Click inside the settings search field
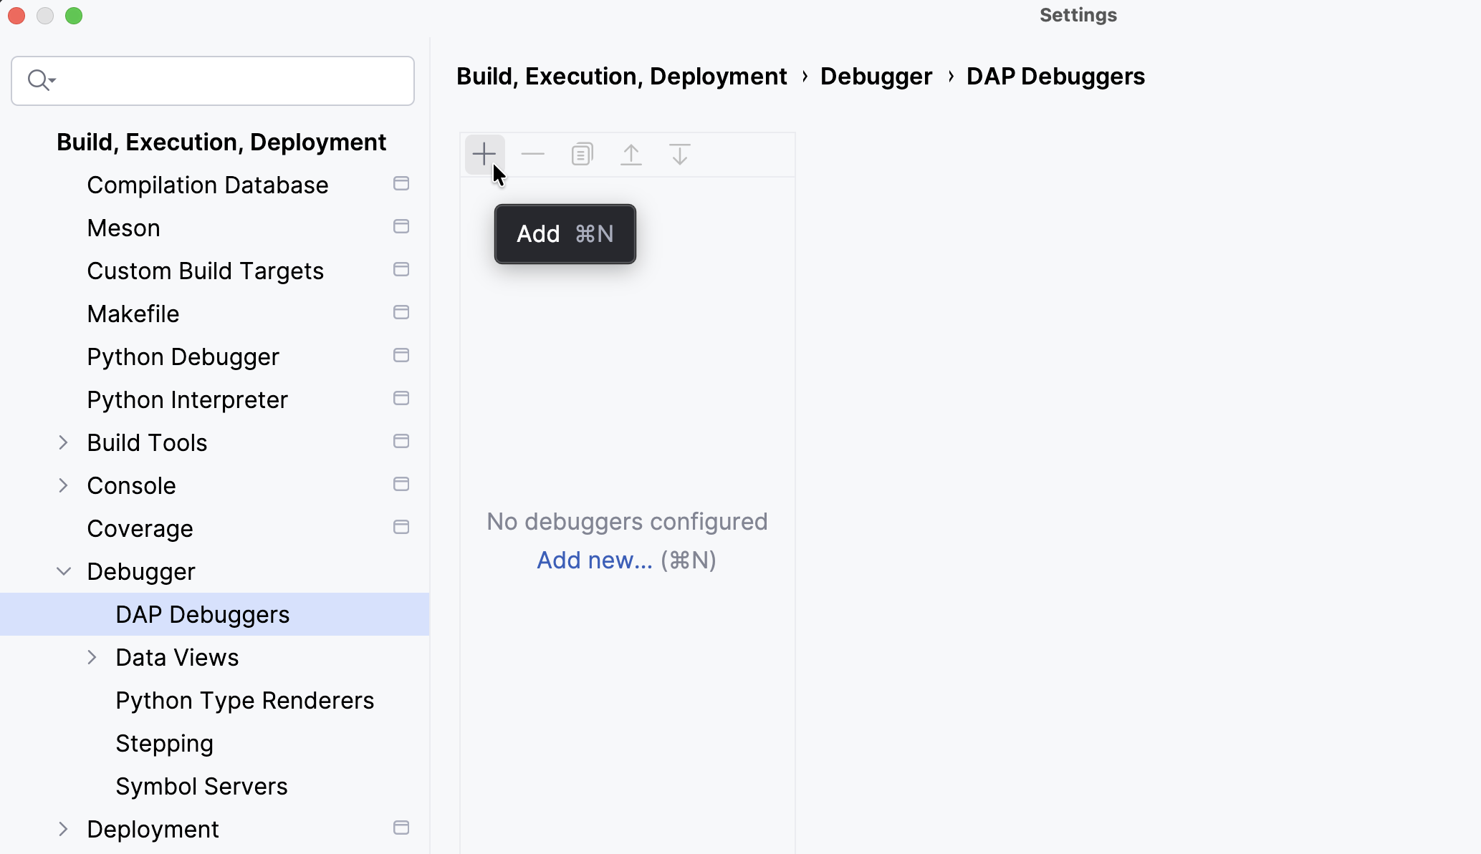The width and height of the screenshot is (1481, 854). pyautogui.click(x=215, y=80)
